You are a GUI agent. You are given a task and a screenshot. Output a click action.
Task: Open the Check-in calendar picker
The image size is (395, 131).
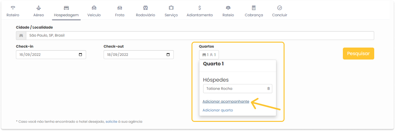click(x=80, y=55)
